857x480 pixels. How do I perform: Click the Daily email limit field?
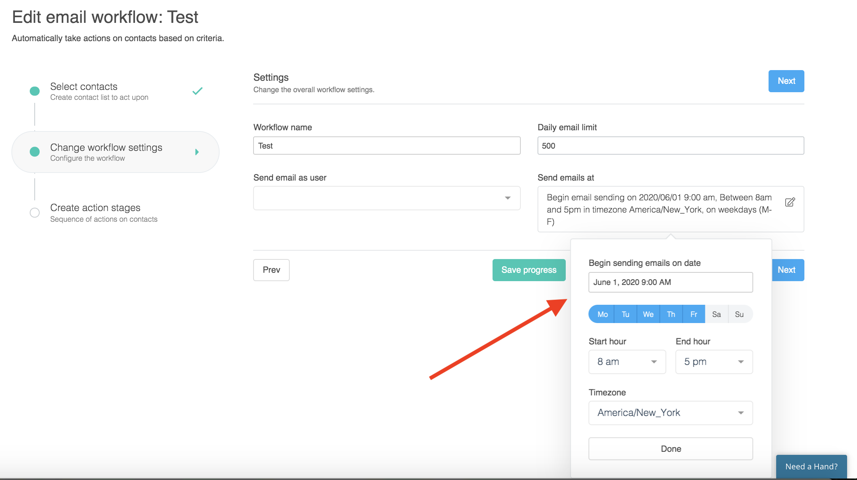(x=670, y=146)
